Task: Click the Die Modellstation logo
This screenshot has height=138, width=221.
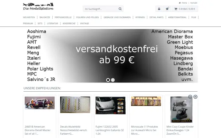Action: click(38, 7)
